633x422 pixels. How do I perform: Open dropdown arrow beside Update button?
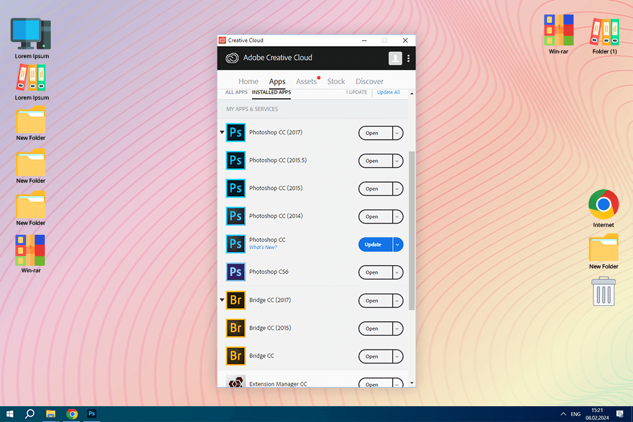(397, 245)
